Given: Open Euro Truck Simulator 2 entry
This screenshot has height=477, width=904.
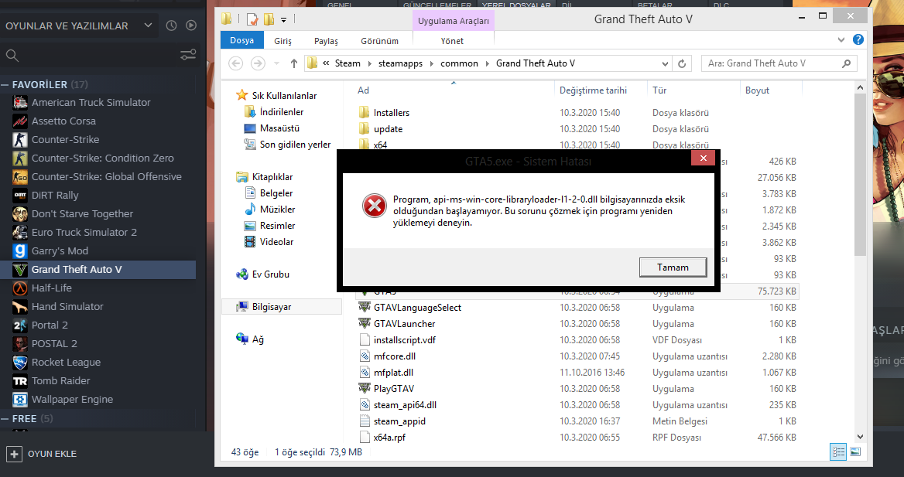Looking at the screenshot, I should [84, 232].
